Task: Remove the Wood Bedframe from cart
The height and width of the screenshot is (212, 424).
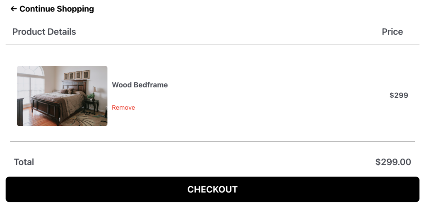Action: (123, 108)
